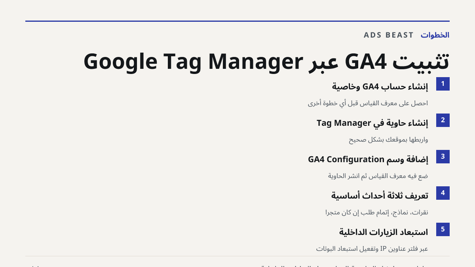The height and width of the screenshot is (267, 475).
Task: Click heading تعريف ثلاثة أحداث أساسية
Action: click(x=380, y=196)
